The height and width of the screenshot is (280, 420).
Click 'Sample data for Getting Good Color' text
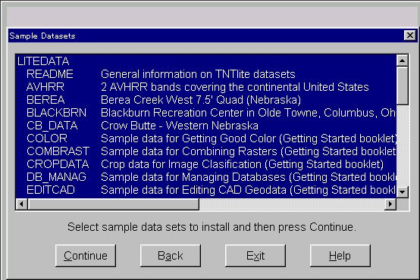pyautogui.click(x=188, y=138)
